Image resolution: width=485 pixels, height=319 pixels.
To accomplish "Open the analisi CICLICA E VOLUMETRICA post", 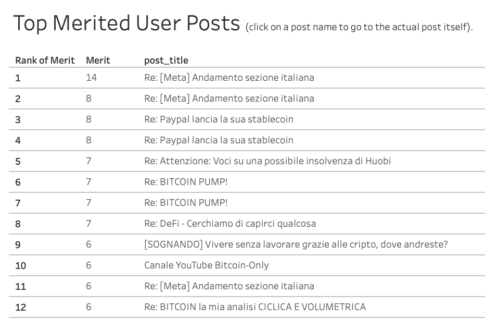I will point(255,307).
